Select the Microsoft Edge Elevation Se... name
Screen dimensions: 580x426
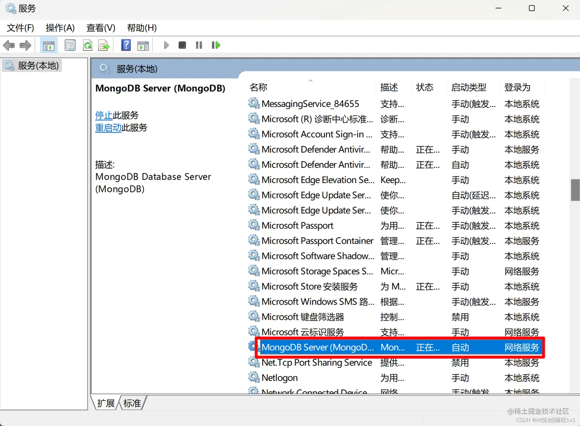(x=318, y=180)
